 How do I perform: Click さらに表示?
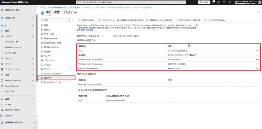[x=10, y=92]
